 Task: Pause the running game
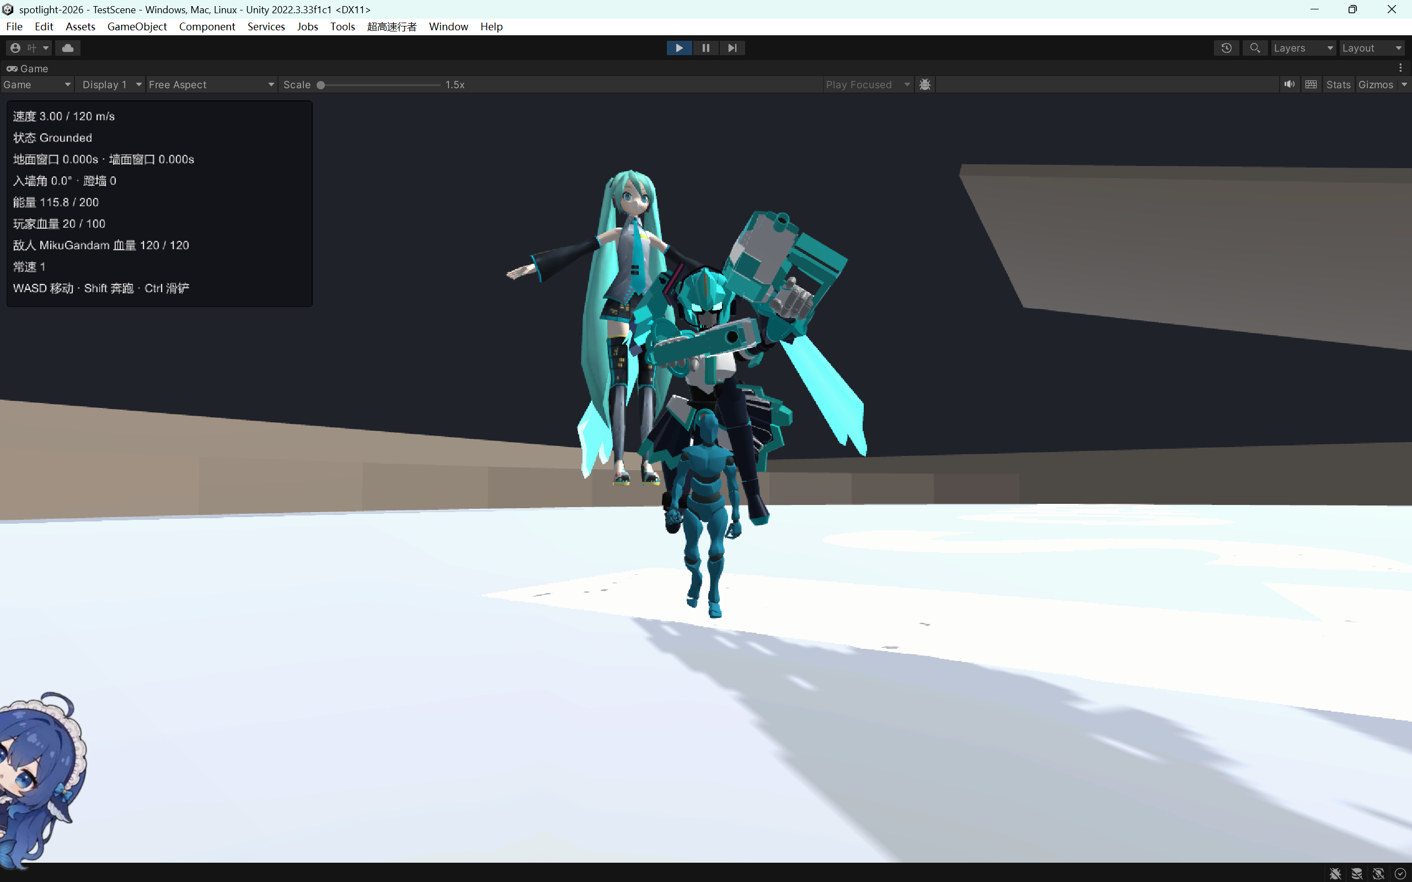(705, 48)
